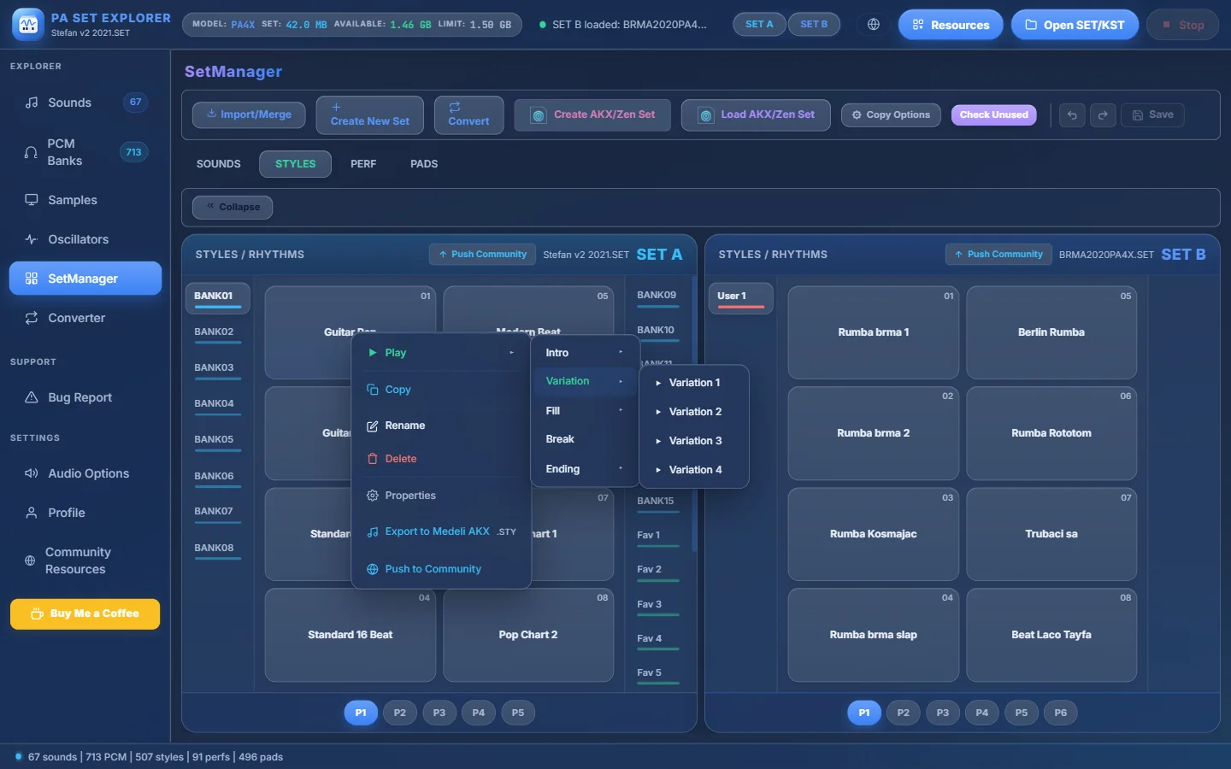Expand the Fill submenu
This screenshot has width=1231, height=769.
click(x=586, y=411)
